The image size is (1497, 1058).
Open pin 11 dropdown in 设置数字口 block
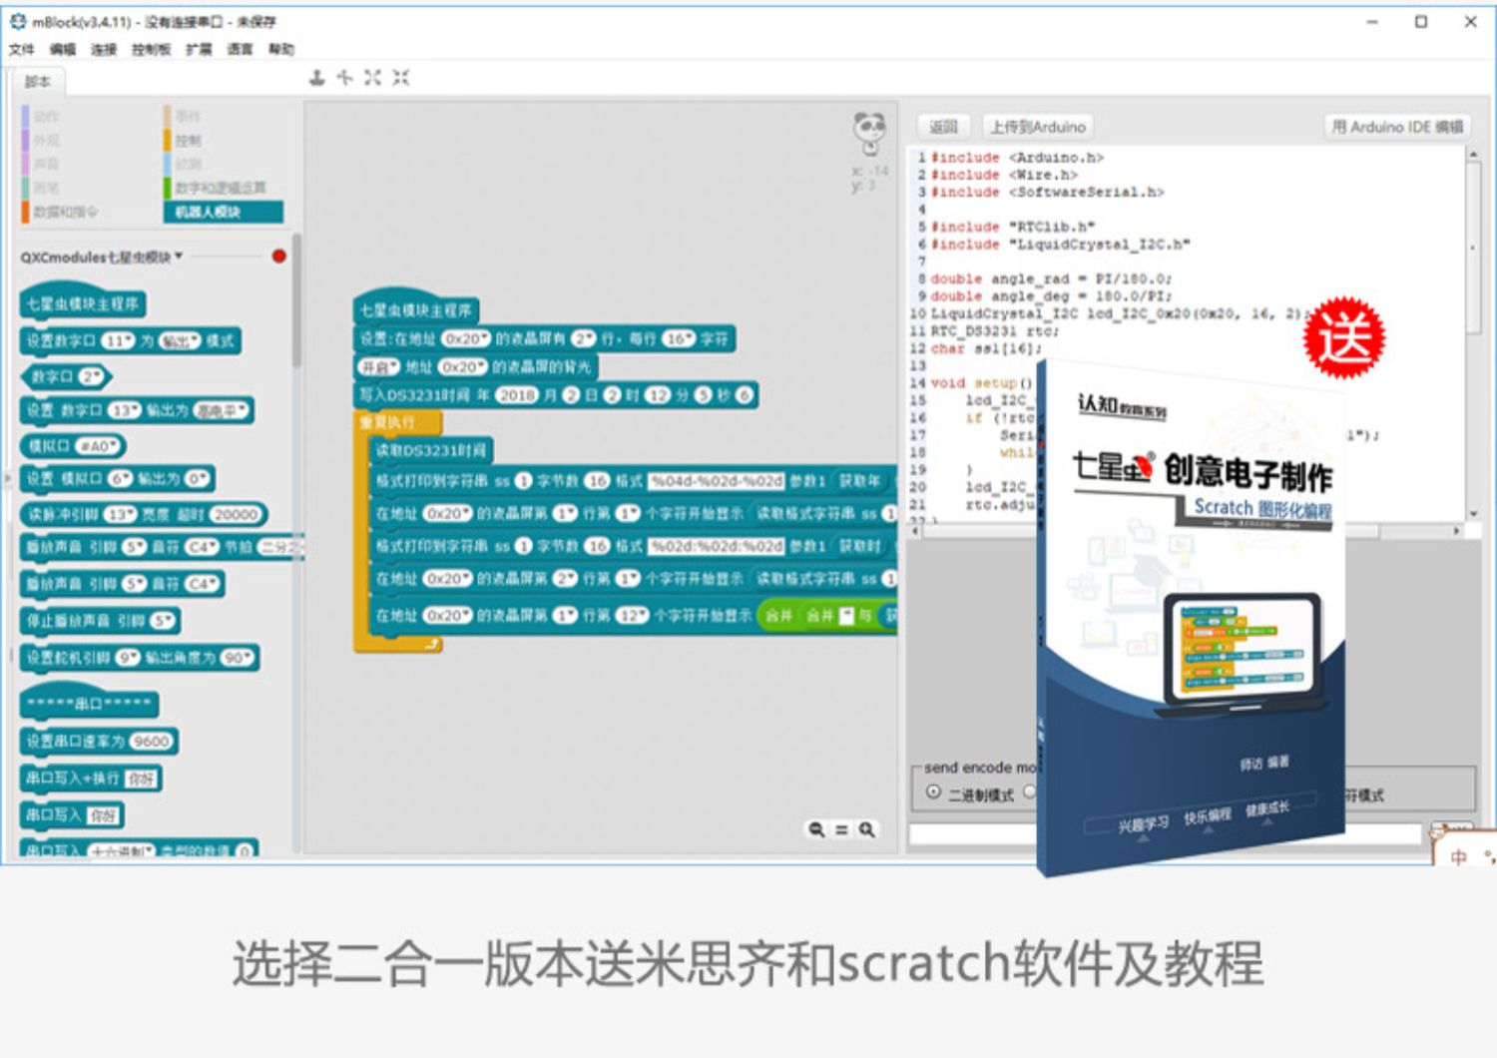[x=119, y=341]
